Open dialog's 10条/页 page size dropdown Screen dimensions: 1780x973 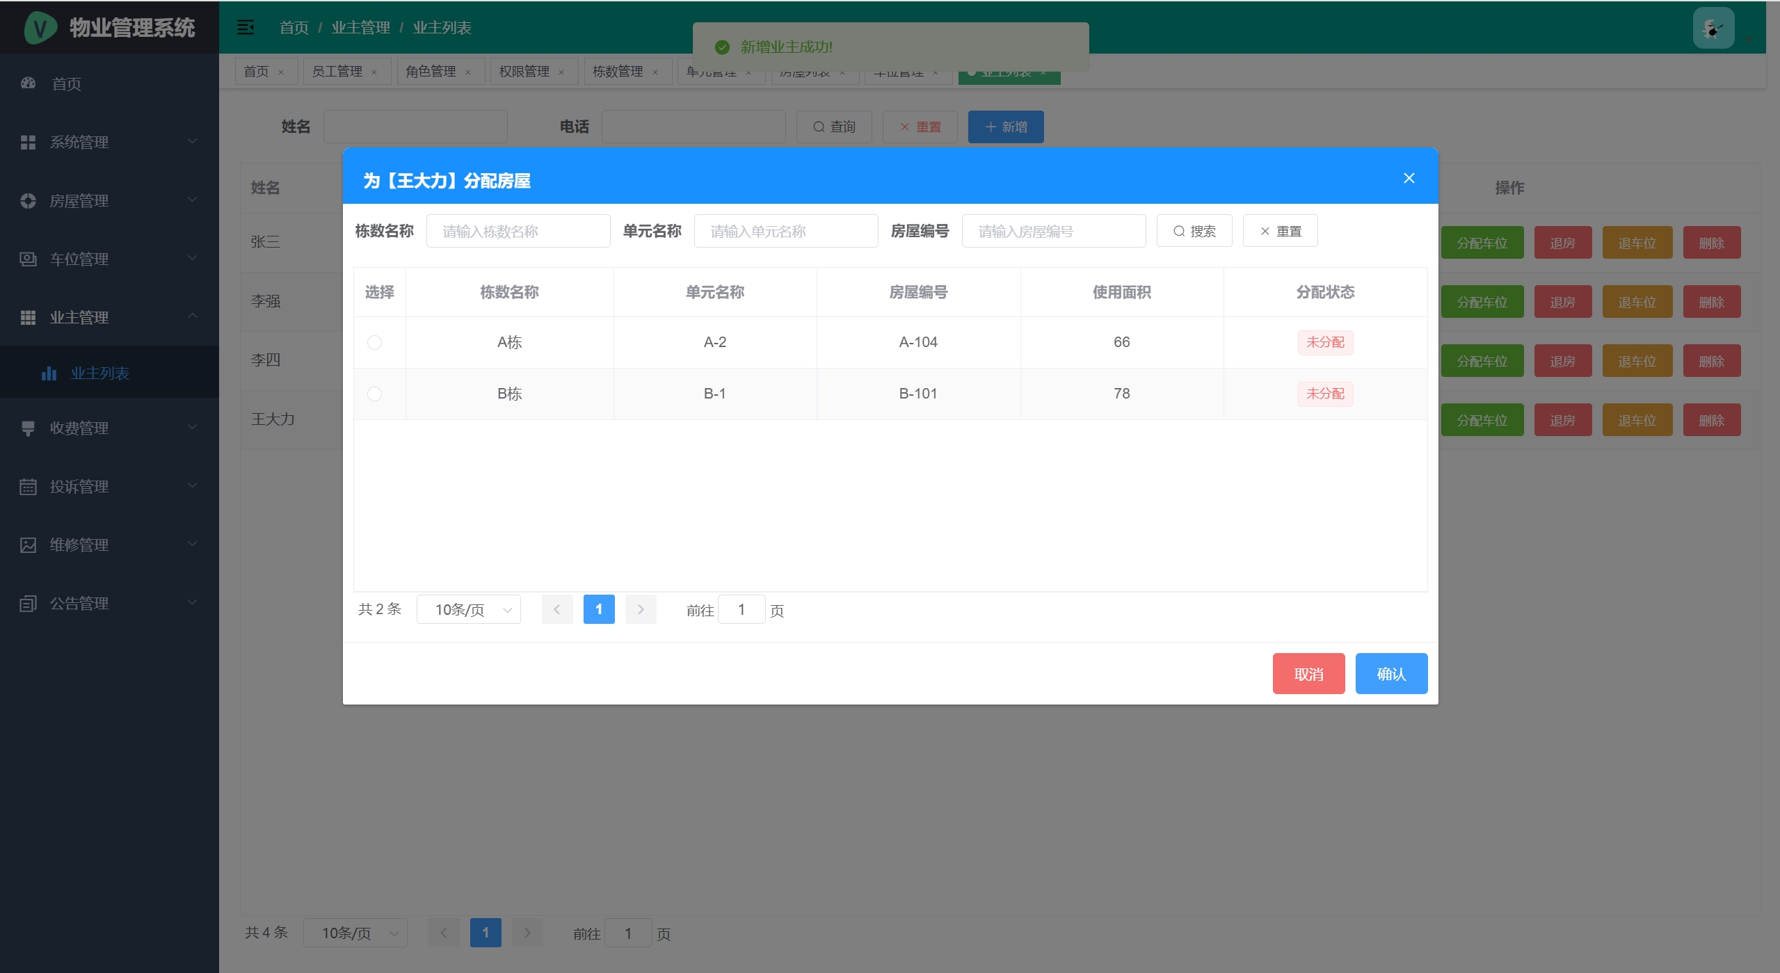pos(468,610)
